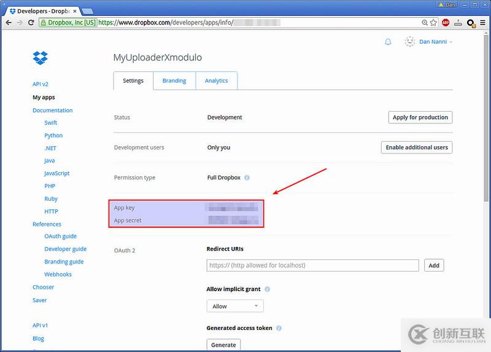Open a new browser tab
491x352 pixels.
87,11
